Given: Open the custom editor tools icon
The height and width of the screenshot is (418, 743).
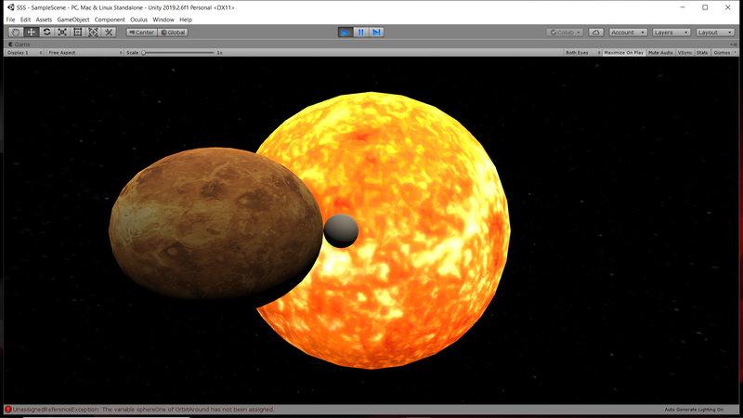Looking at the screenshot, I should (x=109, y=33).
